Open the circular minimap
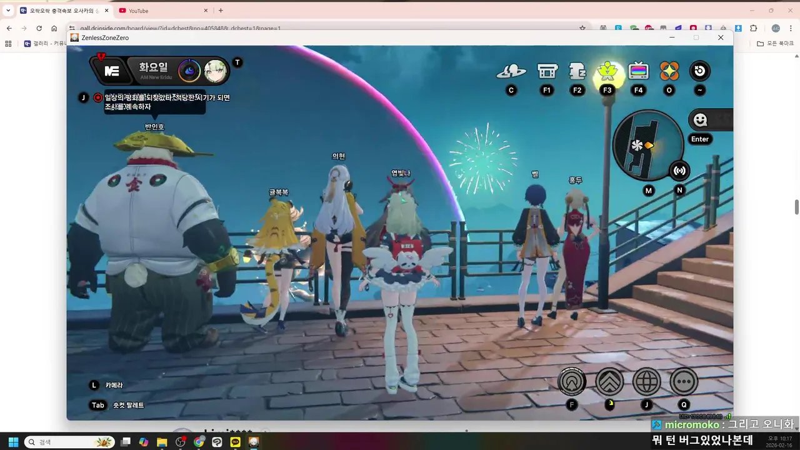 tap(648, 145)
